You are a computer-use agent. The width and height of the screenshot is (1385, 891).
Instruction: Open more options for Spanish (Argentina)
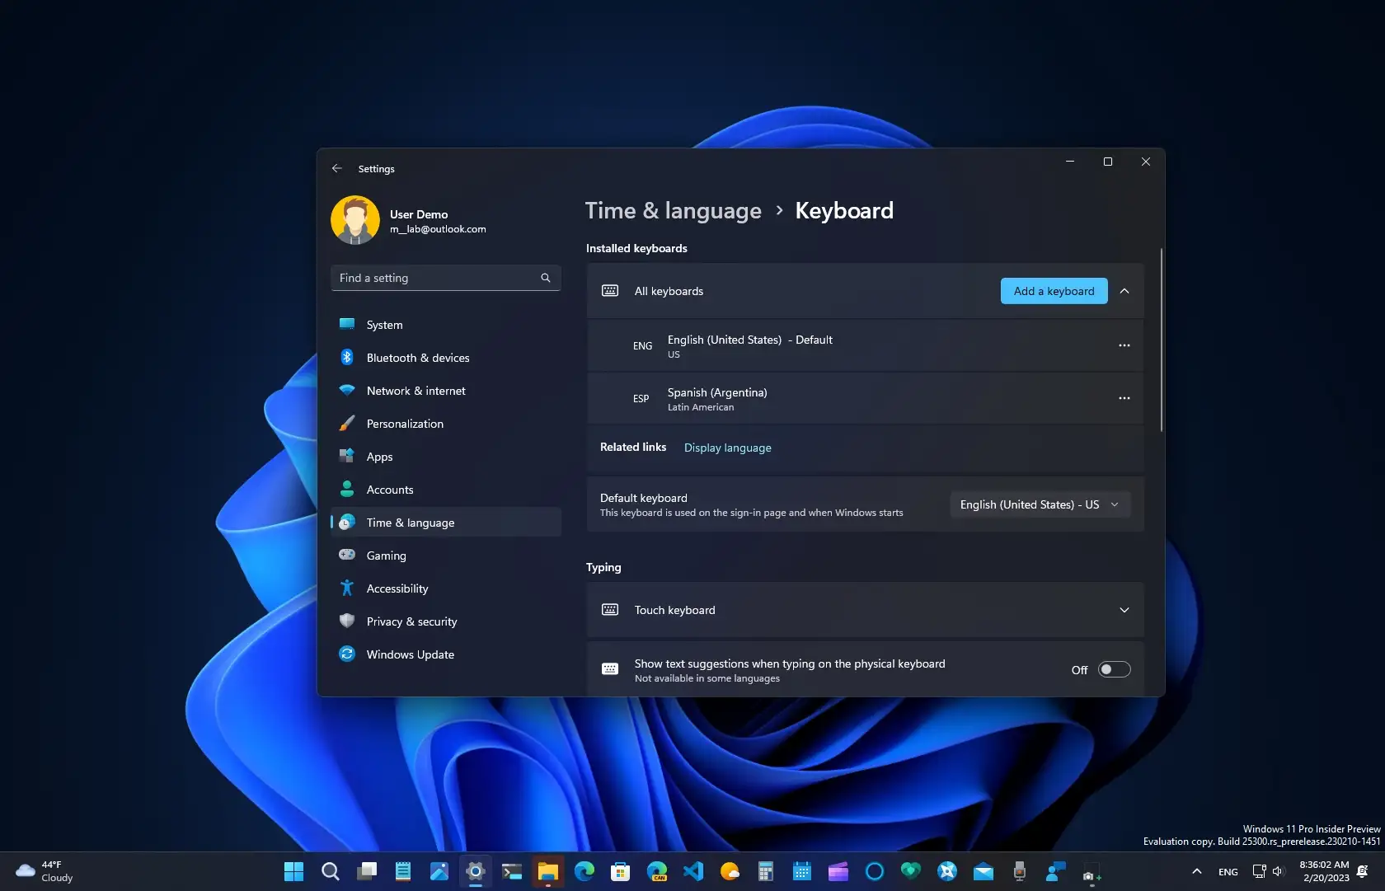pos(1124,398)
